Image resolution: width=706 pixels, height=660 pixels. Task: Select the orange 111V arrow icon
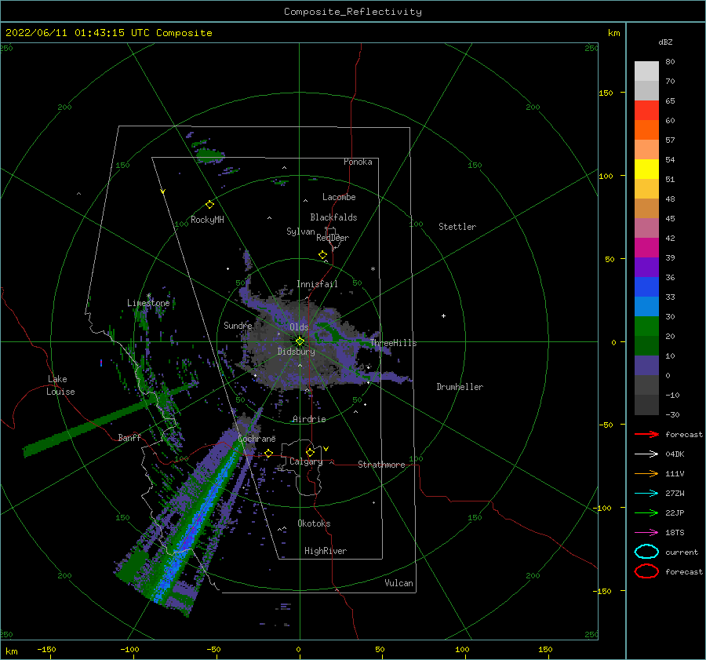click(646, 473)
